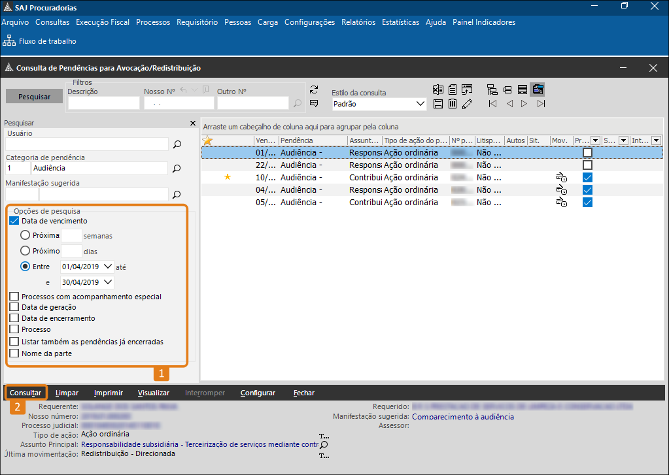The width and height of the screenshot is (669, 475).
Task: Uncheck Data de vencimento checkbox
Action: pos(14,221)
